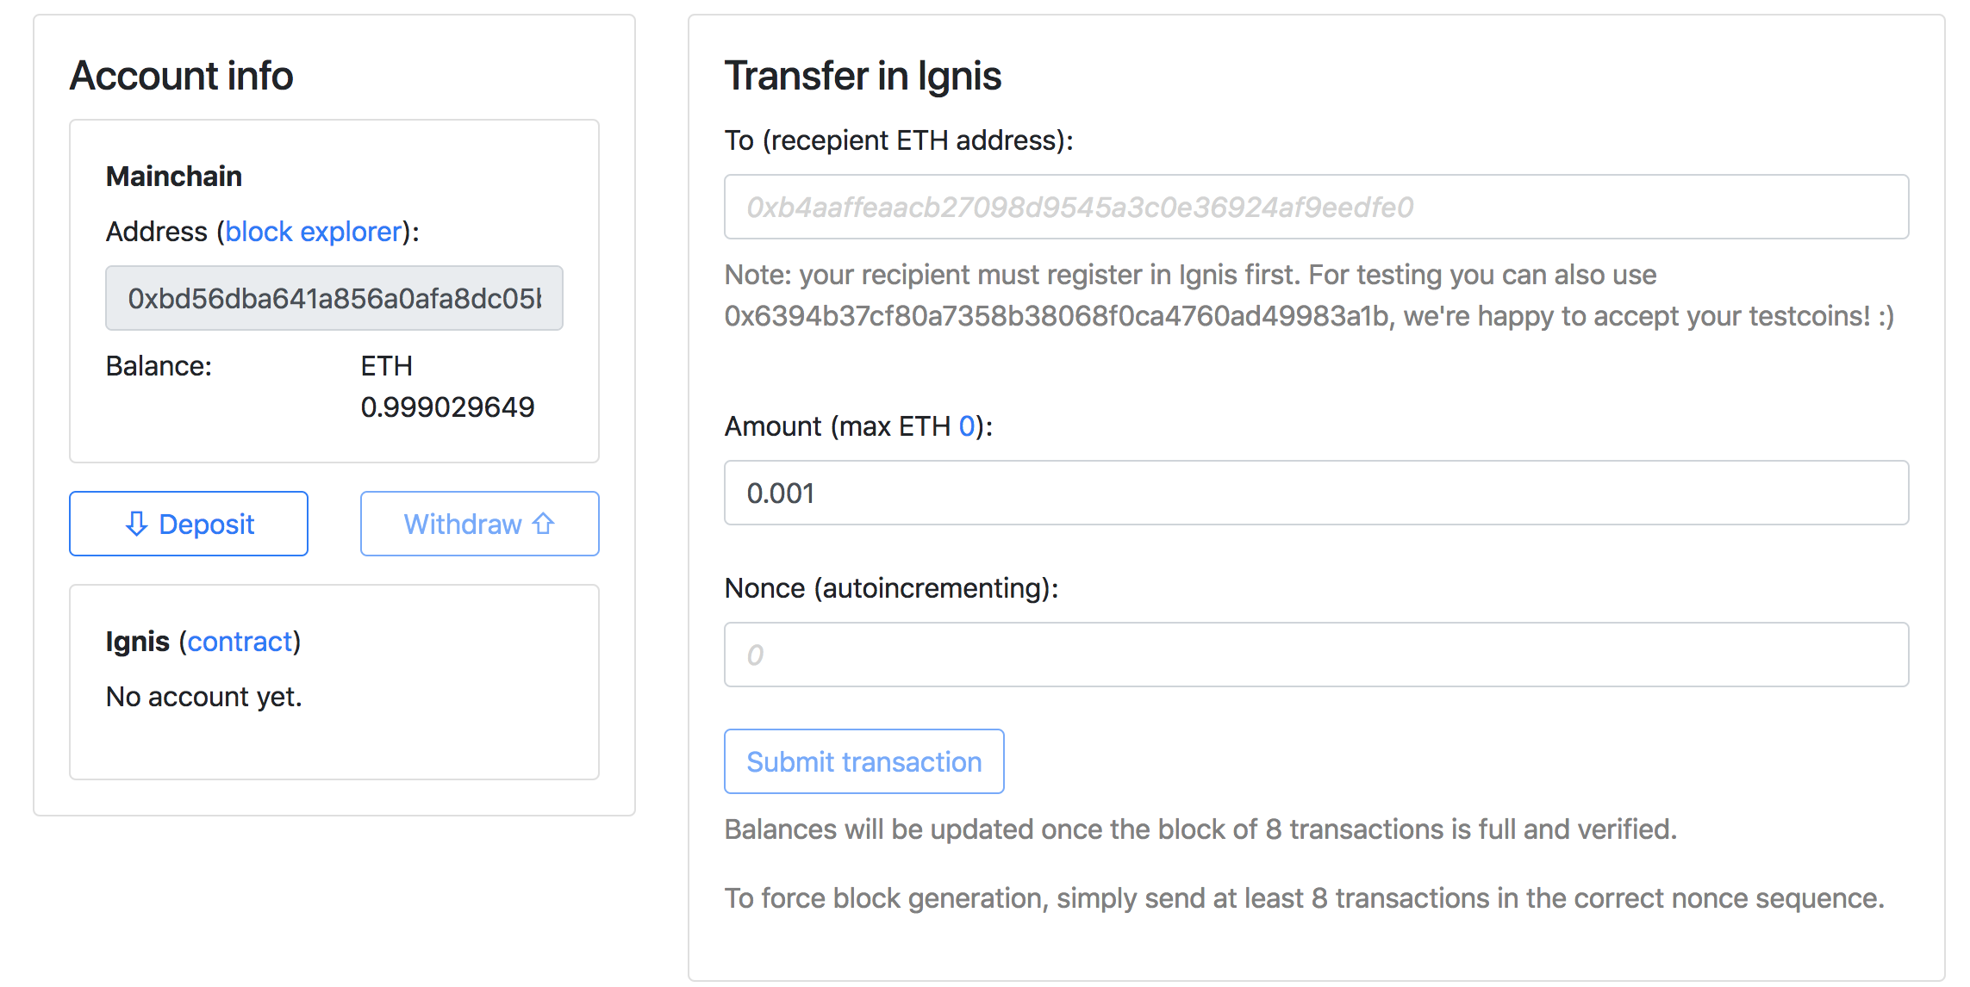Image resolution: width=1970 pixels, height=987 pixels.
Task: Click the Transfer in Ignis heading
Action: [863, 76]
